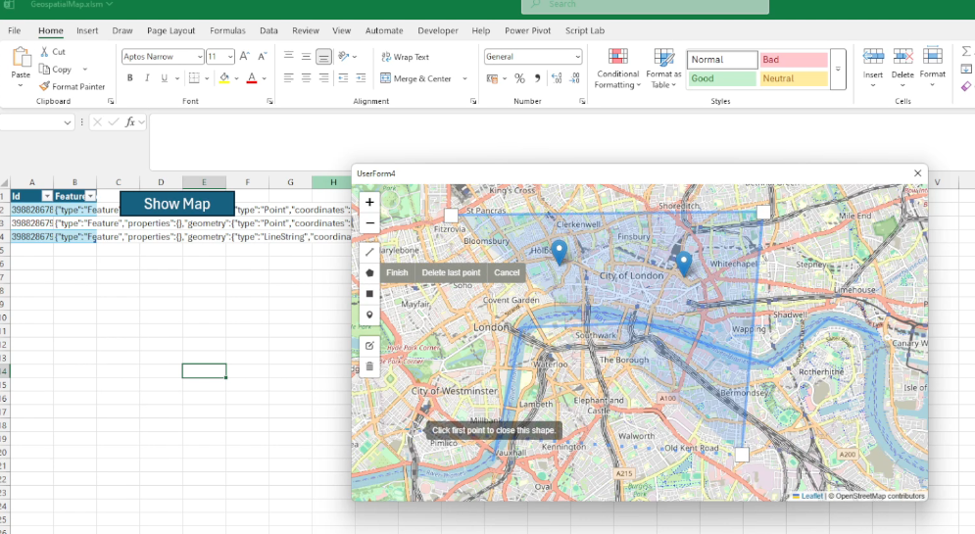Toggle italic formatting

[x=147, y=78]
